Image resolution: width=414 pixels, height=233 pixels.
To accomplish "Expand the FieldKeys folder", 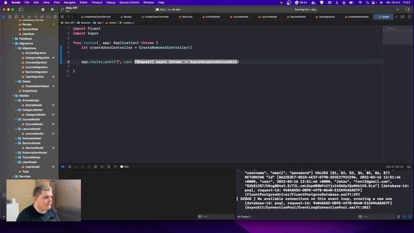I will [x=13, y=39].
